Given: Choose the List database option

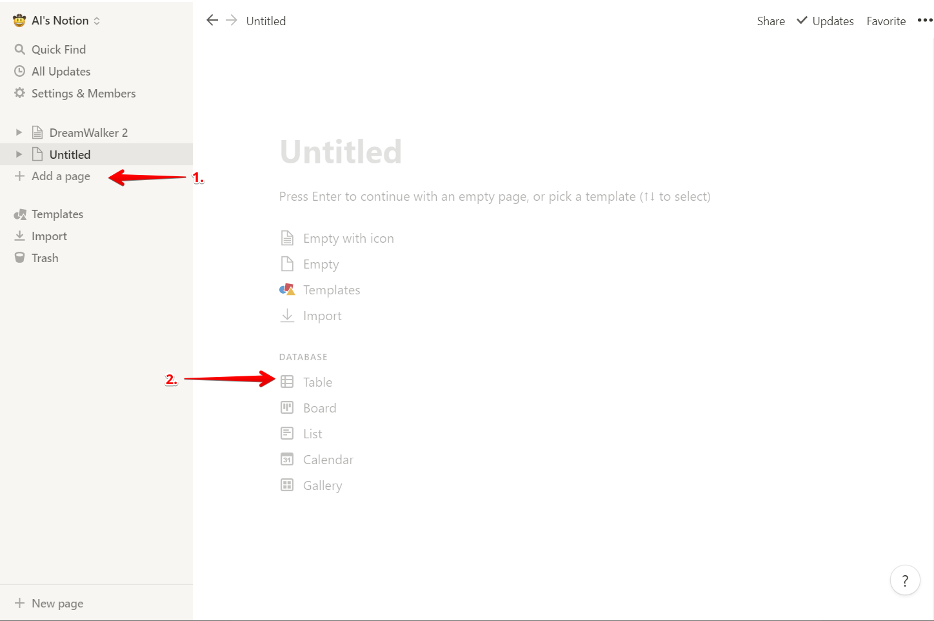Looking at the screenshot, I should tap(312, 434).
